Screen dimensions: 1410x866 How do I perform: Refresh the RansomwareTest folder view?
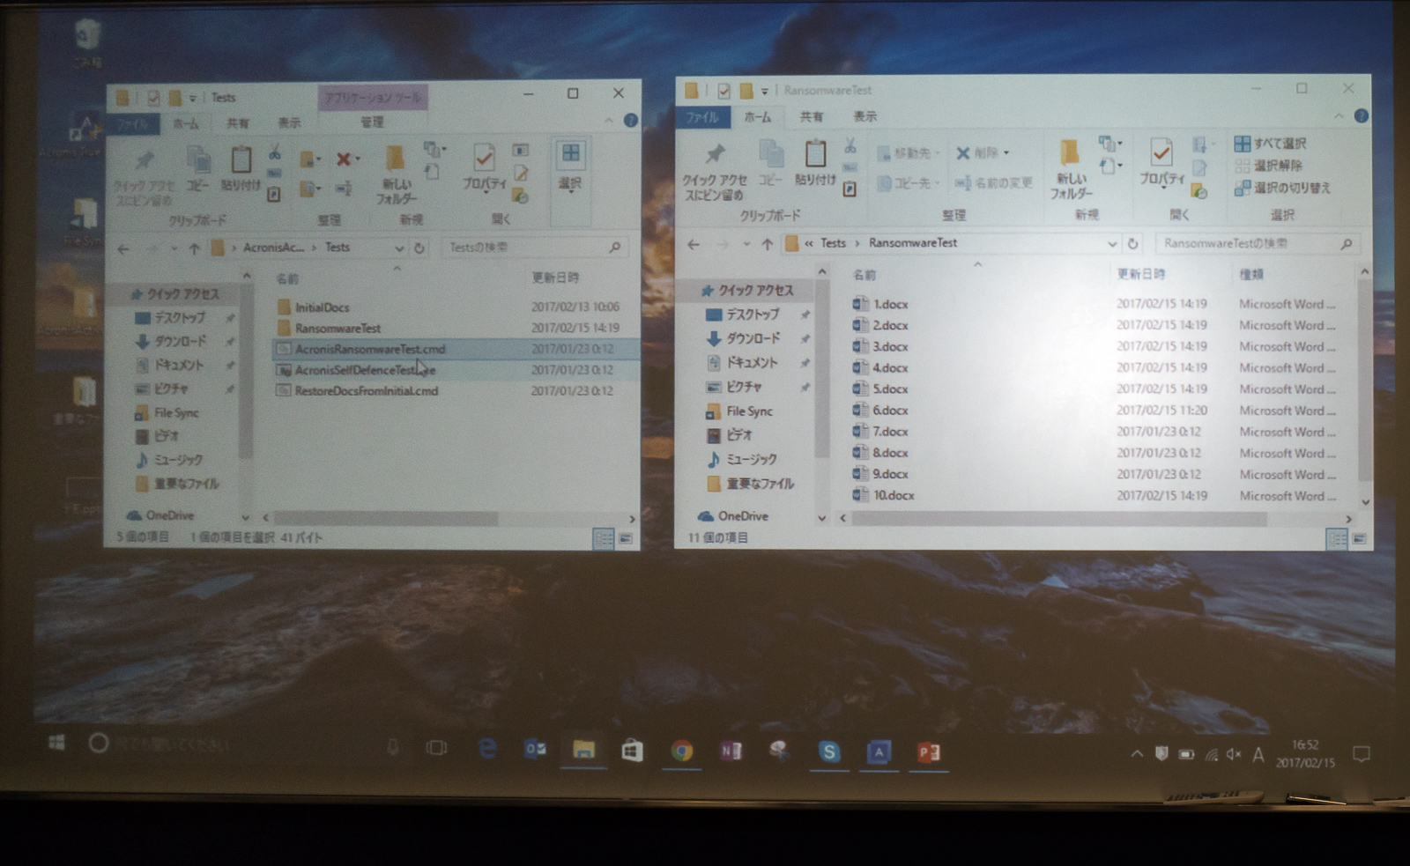[x=1133, y=243]
